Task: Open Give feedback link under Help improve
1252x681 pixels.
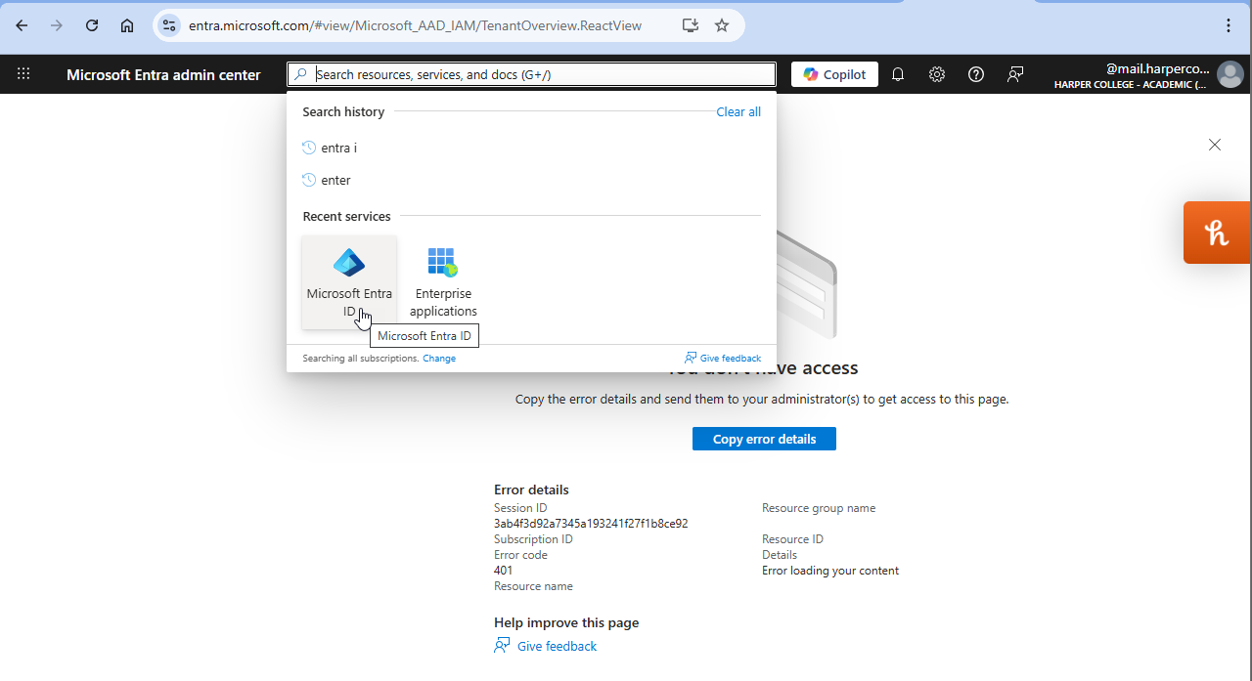Action: point(546,646)
